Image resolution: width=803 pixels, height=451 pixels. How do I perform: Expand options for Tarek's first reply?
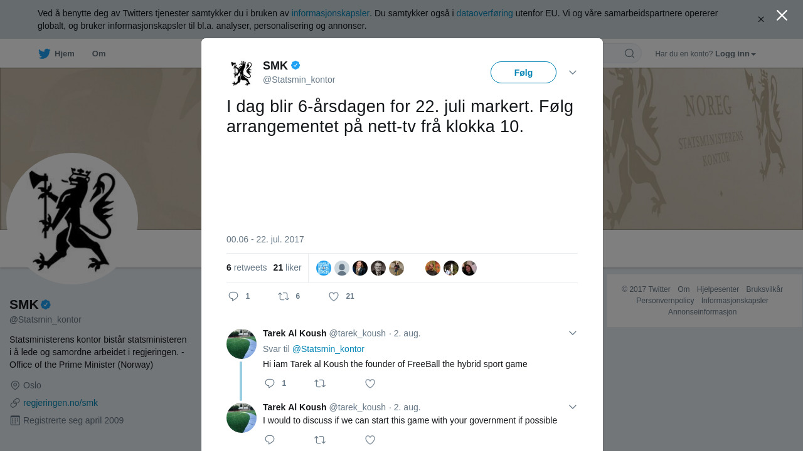pyautogui.click(x=573, y=333)
